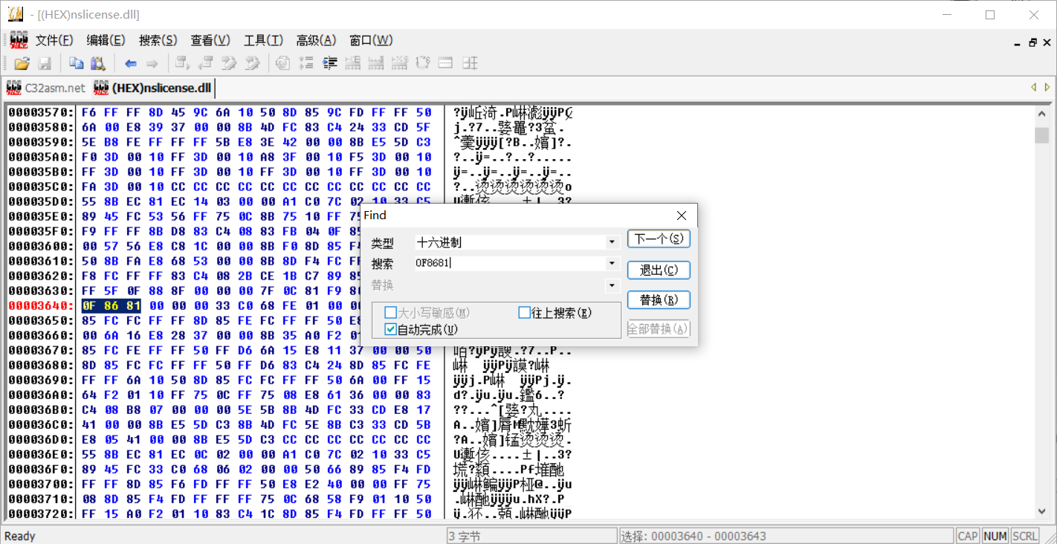This screenshot has height=544, width=1057.
Task: Click the blue back arrow icon
Action: [131, 63]
